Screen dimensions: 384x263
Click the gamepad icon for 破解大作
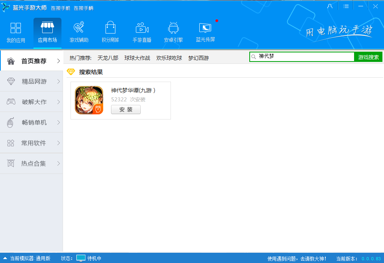tap(11, 101)
